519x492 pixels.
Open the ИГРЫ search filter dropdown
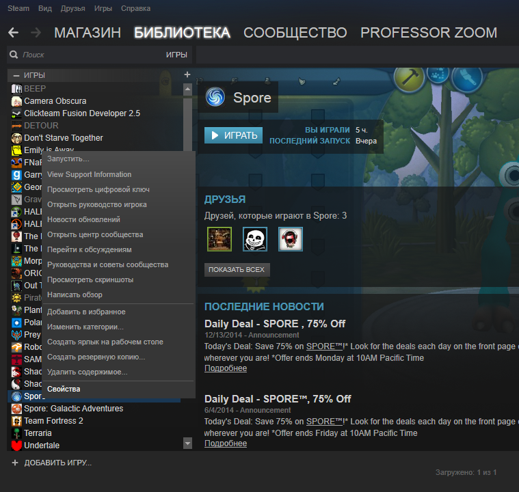pos(176,55)
